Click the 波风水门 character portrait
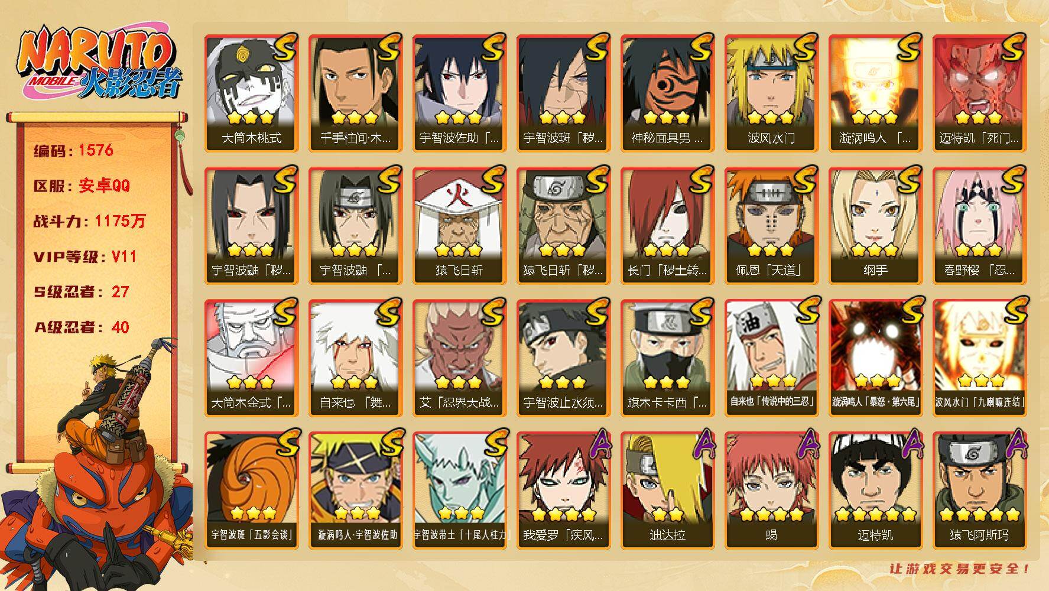The height and width of the screenshot is (591, 1049). pyautogui.click(x=771, y=93)
